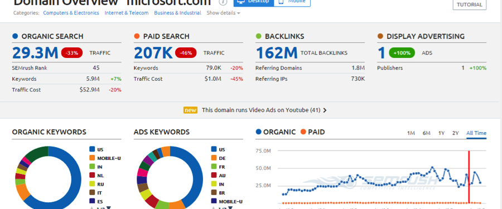Open Internet & Telecom category link
Screen dimensions: 502x209
[127, 13]
